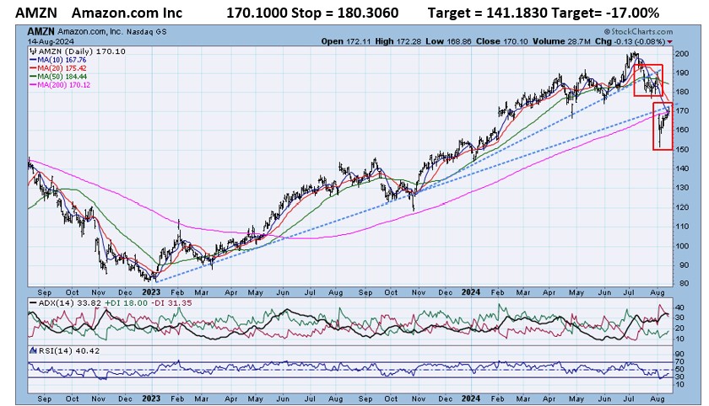This screenshot has height=406, width=709.
Task: Click the 2024 label under price chart
Action: coord(471,292)
